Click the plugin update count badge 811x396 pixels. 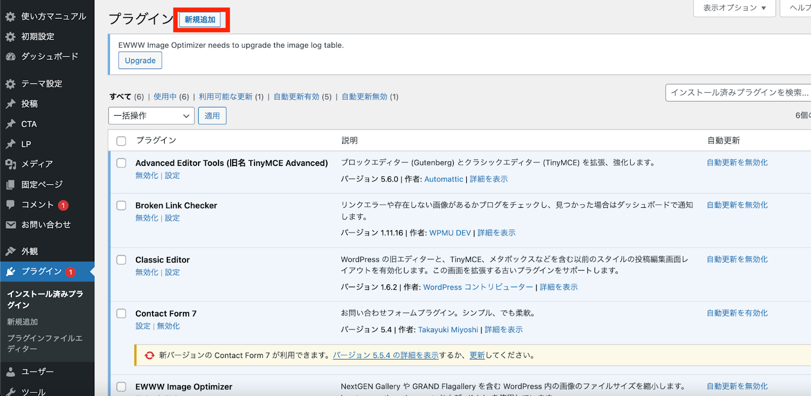(x=70, y=272)
